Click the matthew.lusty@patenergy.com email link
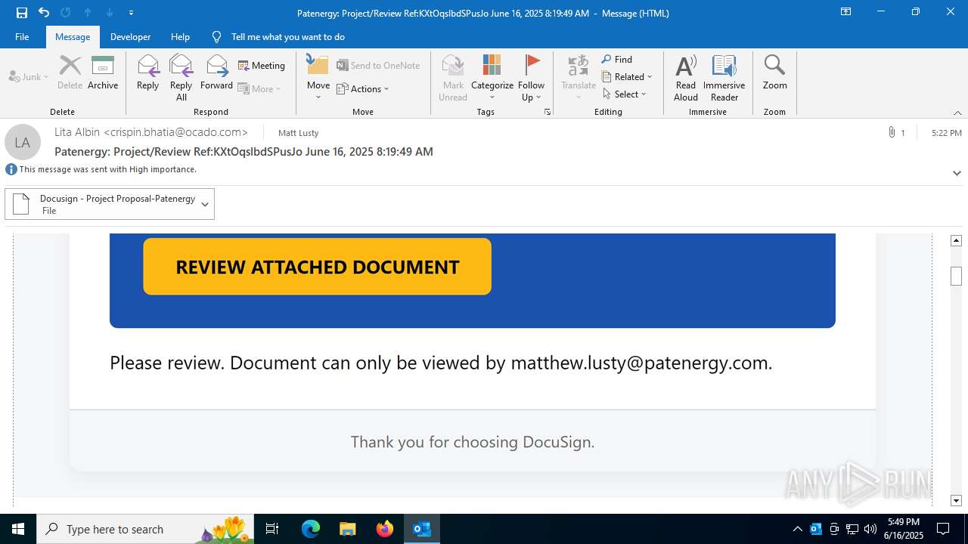The image size is (968, 544). pos(640,363)
